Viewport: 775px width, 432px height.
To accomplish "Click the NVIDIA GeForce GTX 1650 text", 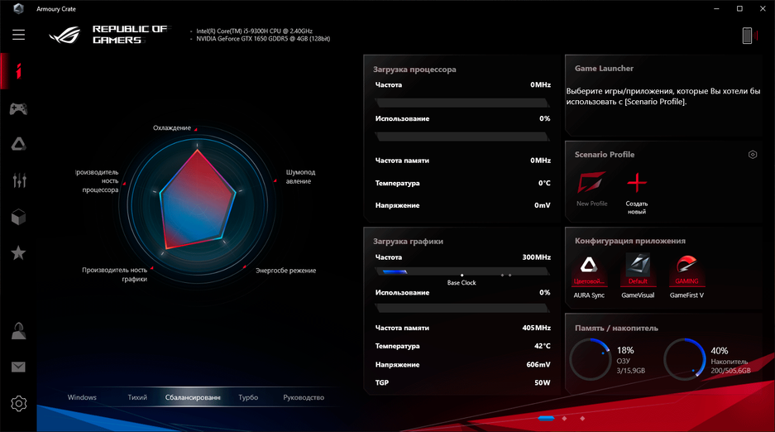I will (x=263, y=39).
